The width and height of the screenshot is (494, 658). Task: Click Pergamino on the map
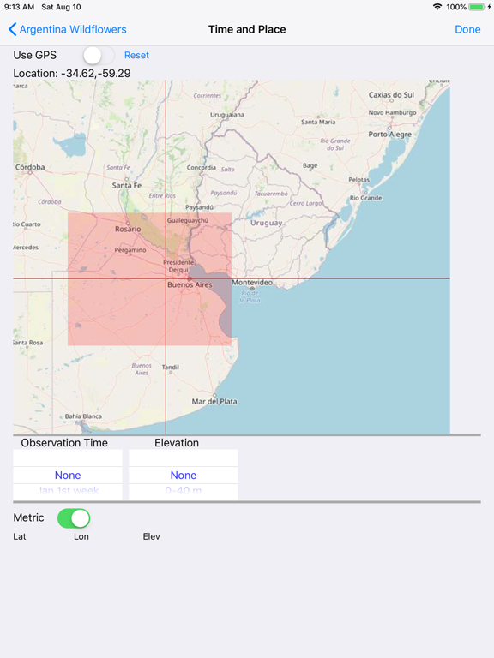click(x=130, y=250)
